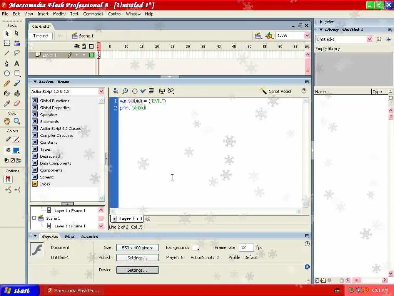The height and width of the screenshot is (296, 394).
Task: Pin the Layer 1 : 1 script
Action: (x=148, y=219)
